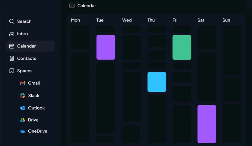The height and width of the screenshot is (146, 252).
Task: Click the Thu column header
Action: pyautogui.click(x=151, y=20)
